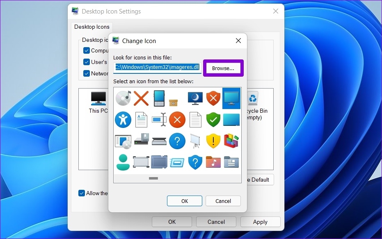Select the red X delete icon
This screenshot has width=382, height=239.
click(141, 98)
